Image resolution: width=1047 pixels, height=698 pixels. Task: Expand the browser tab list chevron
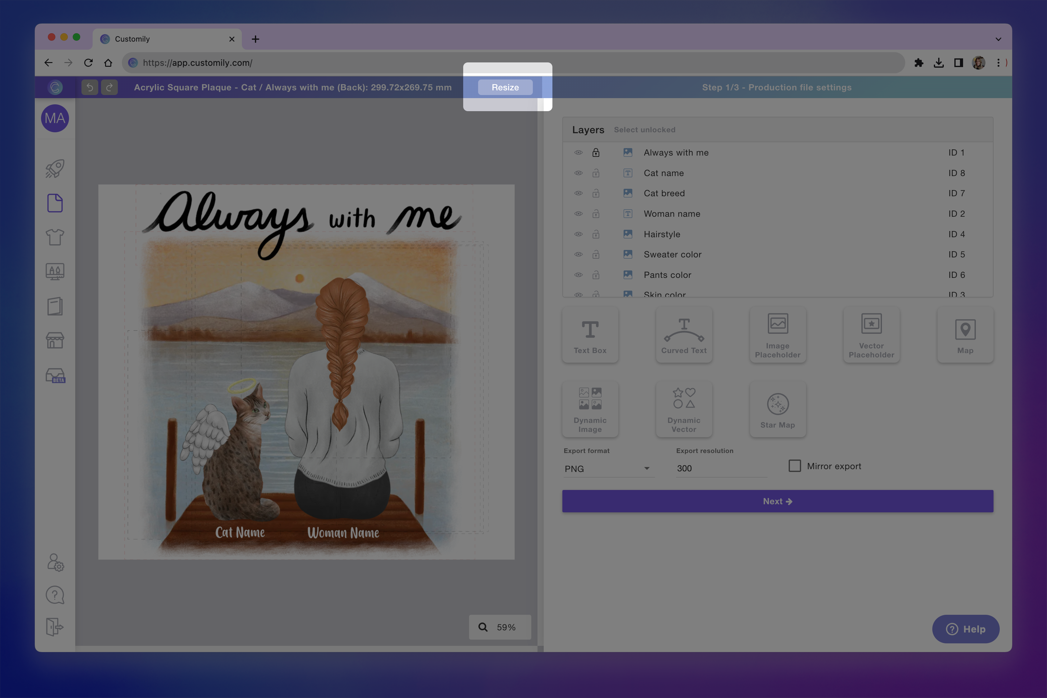point(998,39)
